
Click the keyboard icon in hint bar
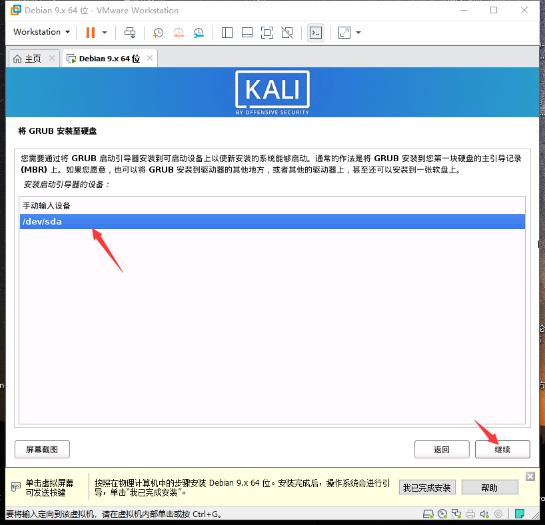16,487
